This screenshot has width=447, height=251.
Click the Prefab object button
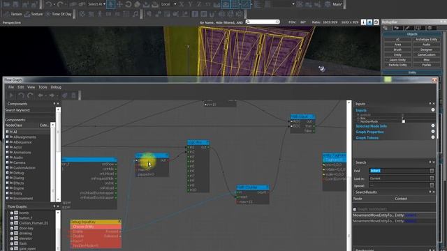[426, 65]
